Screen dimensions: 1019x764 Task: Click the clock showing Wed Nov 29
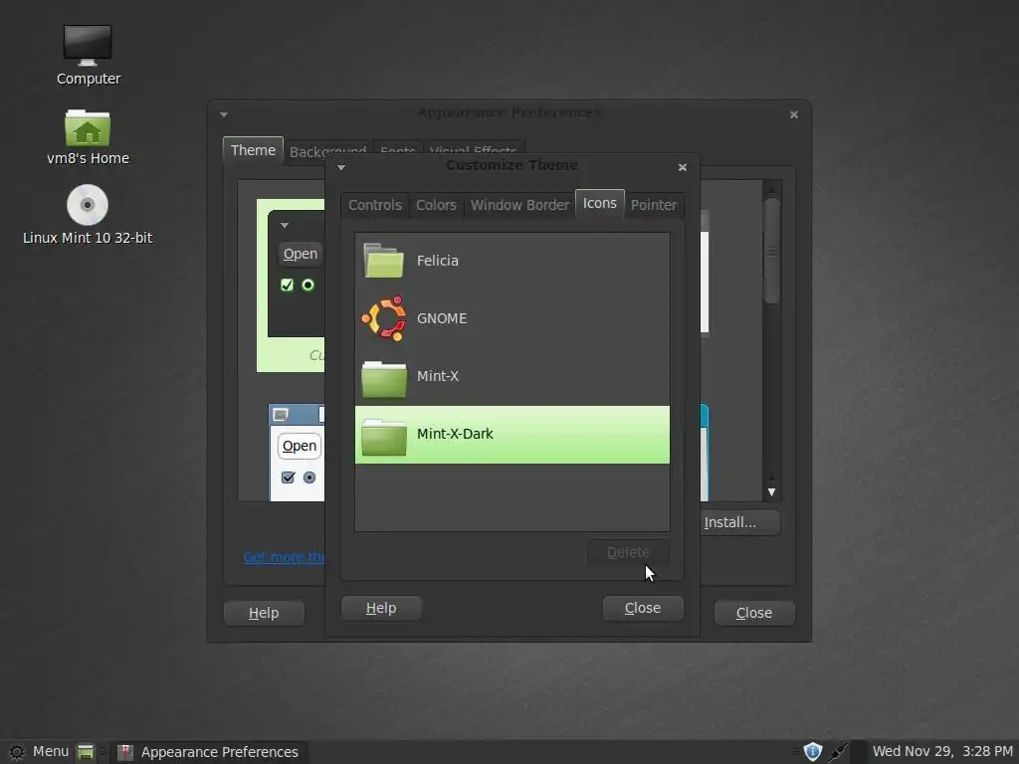[942, 752]
